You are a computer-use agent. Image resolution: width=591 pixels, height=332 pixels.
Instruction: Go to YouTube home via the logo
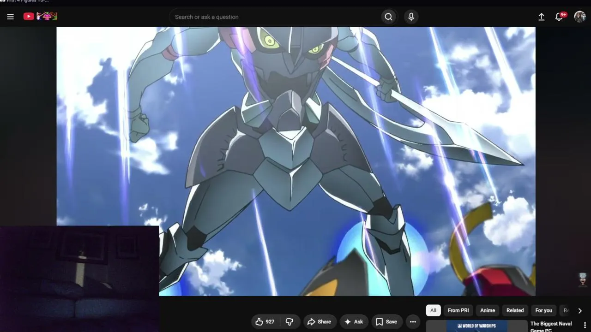point(40,17)
